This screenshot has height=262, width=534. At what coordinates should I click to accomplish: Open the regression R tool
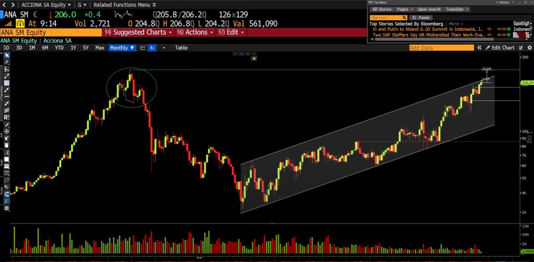[7, 117]
